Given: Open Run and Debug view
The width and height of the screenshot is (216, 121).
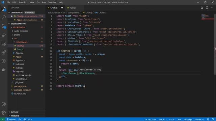Looking at the screenshot, I should (4, 35).
